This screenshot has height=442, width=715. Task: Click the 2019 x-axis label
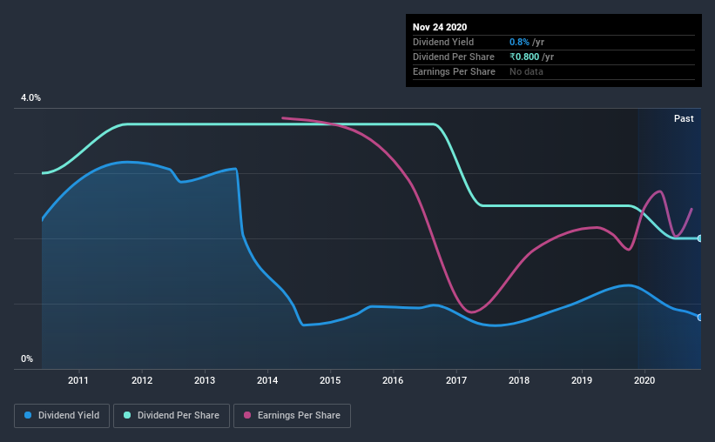pos(582,380)
